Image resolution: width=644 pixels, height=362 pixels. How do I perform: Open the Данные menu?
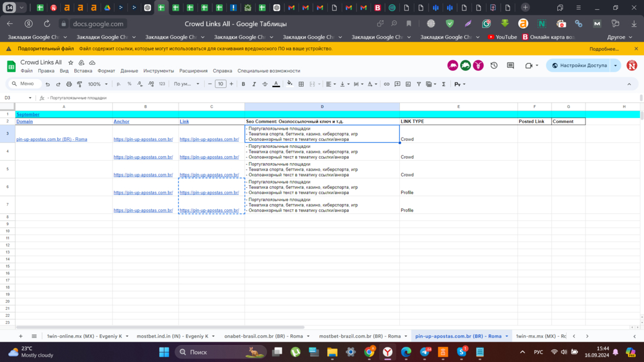129,71
